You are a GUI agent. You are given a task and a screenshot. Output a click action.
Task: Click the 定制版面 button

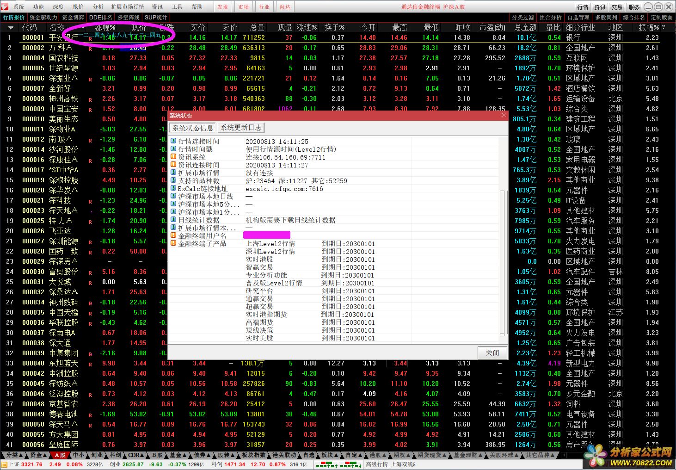tap(662, 18)
